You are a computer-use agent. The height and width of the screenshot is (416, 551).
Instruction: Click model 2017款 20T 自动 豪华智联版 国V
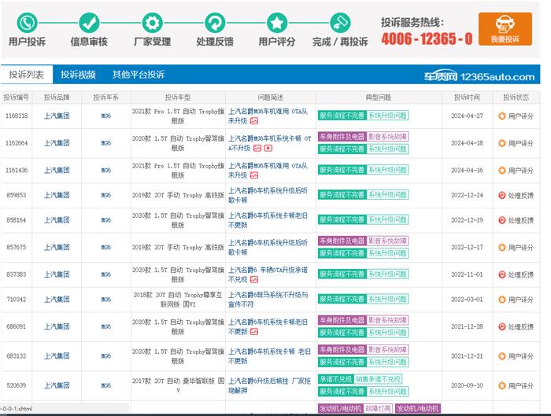(x=178, y=385)
